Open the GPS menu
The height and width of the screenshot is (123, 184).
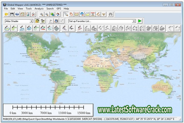click(59, 8)
